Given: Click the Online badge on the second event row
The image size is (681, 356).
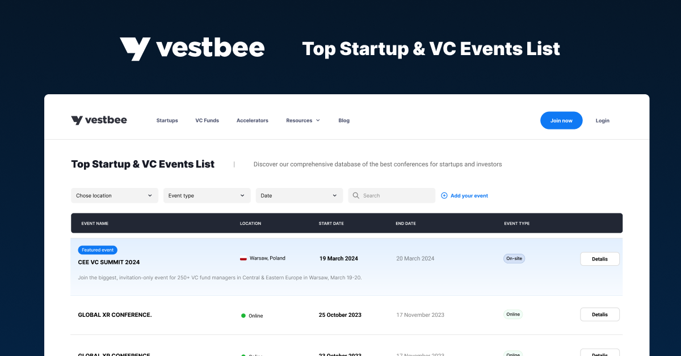Looking at the screenshot, I should click(x=512, y=314).
